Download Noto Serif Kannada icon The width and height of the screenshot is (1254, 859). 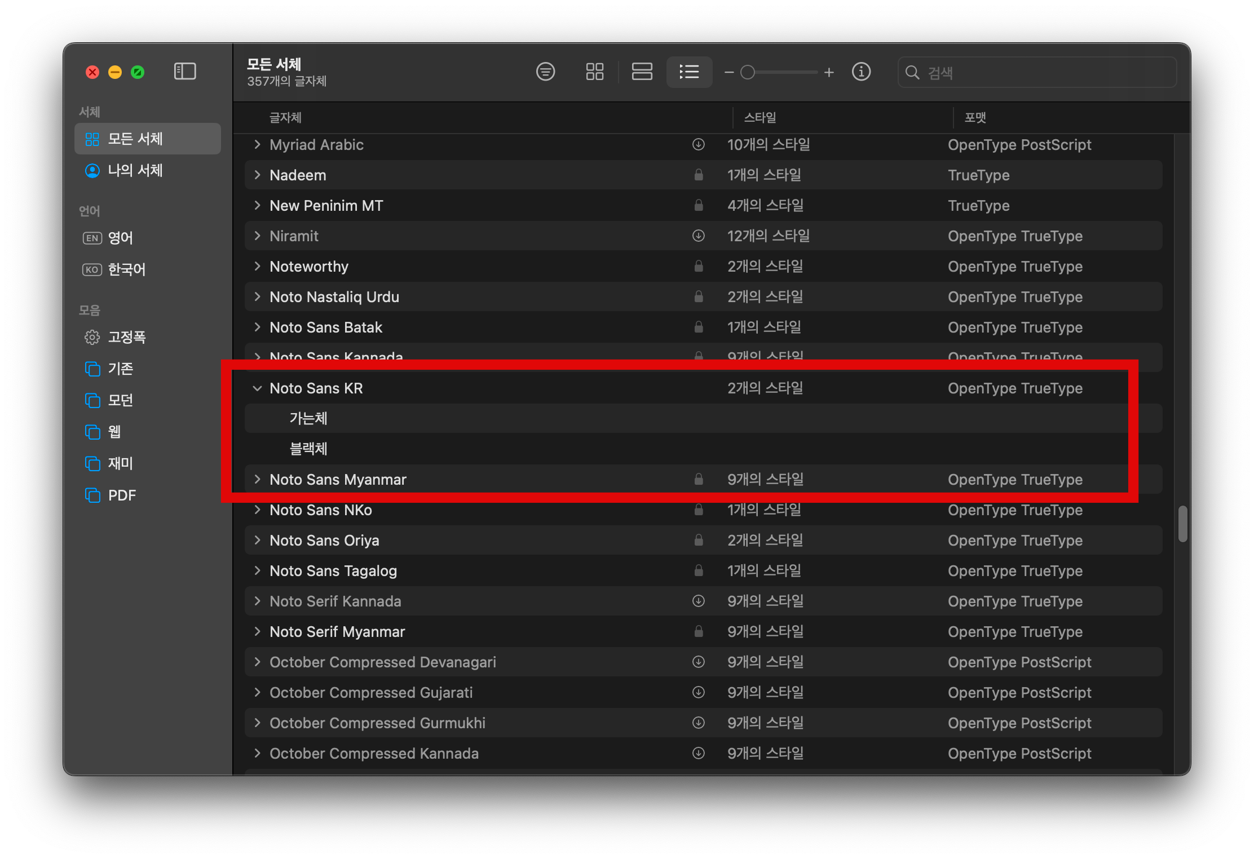[x=698, y=601]
